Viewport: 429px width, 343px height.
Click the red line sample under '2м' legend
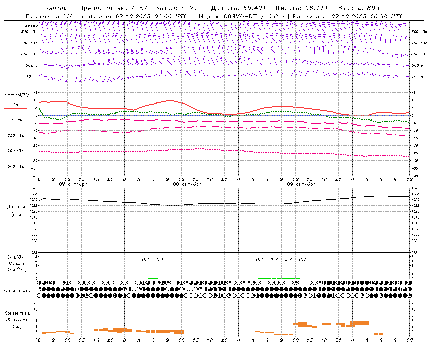click(15, 108)
